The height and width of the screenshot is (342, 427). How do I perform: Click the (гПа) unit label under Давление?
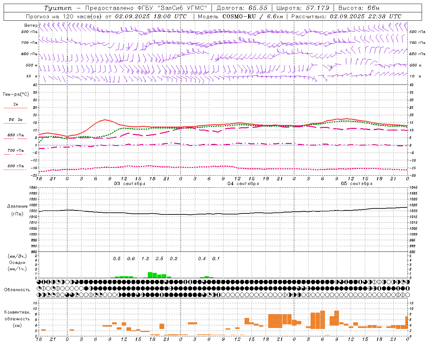coord(17,214)
